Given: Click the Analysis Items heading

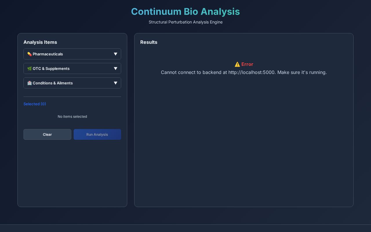Looking at the screenshot, I should pyautogui.click(x=40, y=42).
